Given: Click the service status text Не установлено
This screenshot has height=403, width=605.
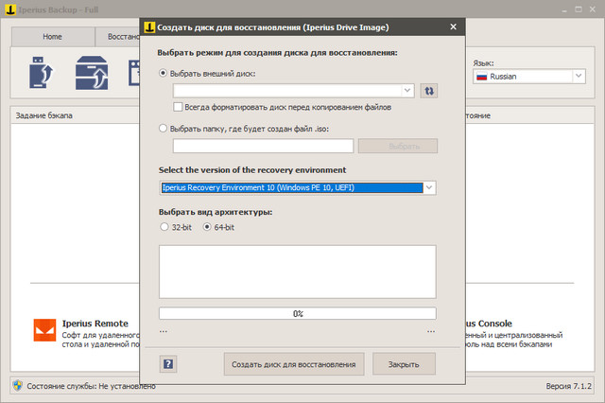Looking at the screenshot, I should pyautogui.click(x=128, y=386).
